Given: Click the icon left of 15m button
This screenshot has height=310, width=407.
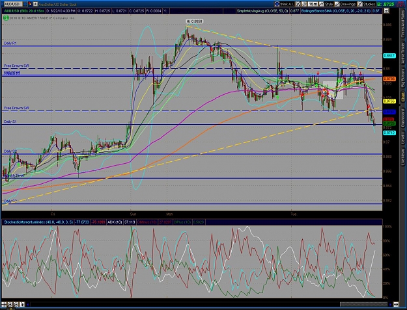Looking at the screenshot, I should (304, 4).
